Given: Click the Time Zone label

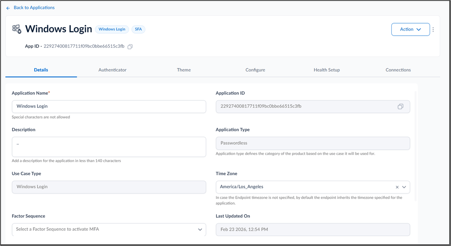Looking at the screenshot, I should pos(226,174).
